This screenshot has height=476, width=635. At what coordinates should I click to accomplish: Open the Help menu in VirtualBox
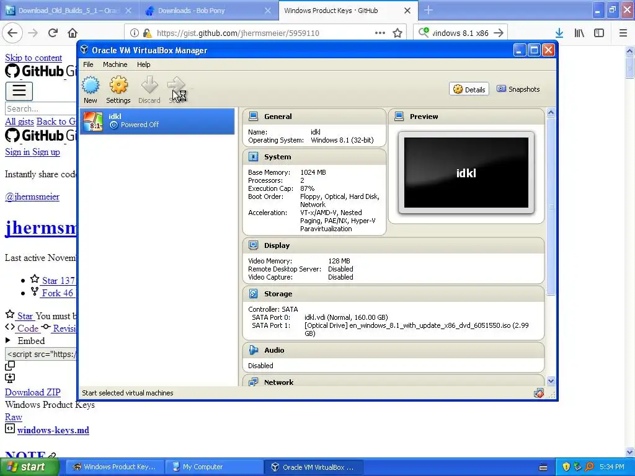coord(143,64)
